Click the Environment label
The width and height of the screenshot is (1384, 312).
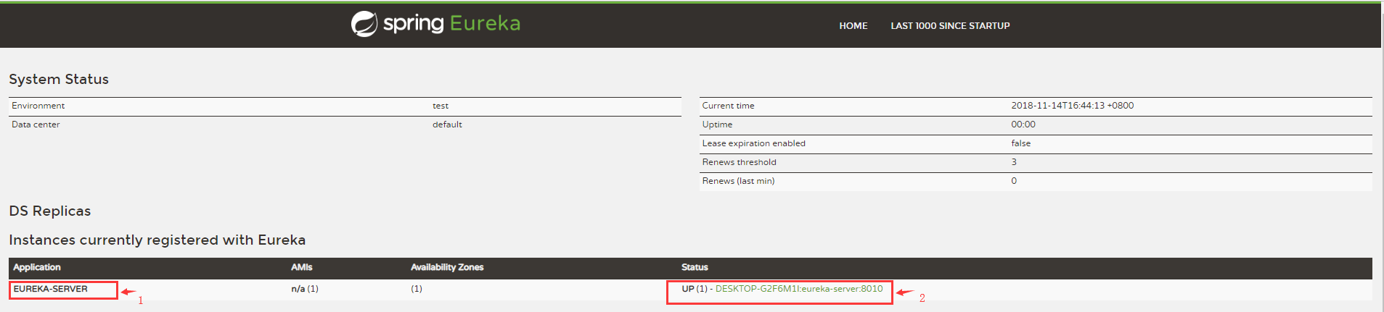tap(38, 106)
